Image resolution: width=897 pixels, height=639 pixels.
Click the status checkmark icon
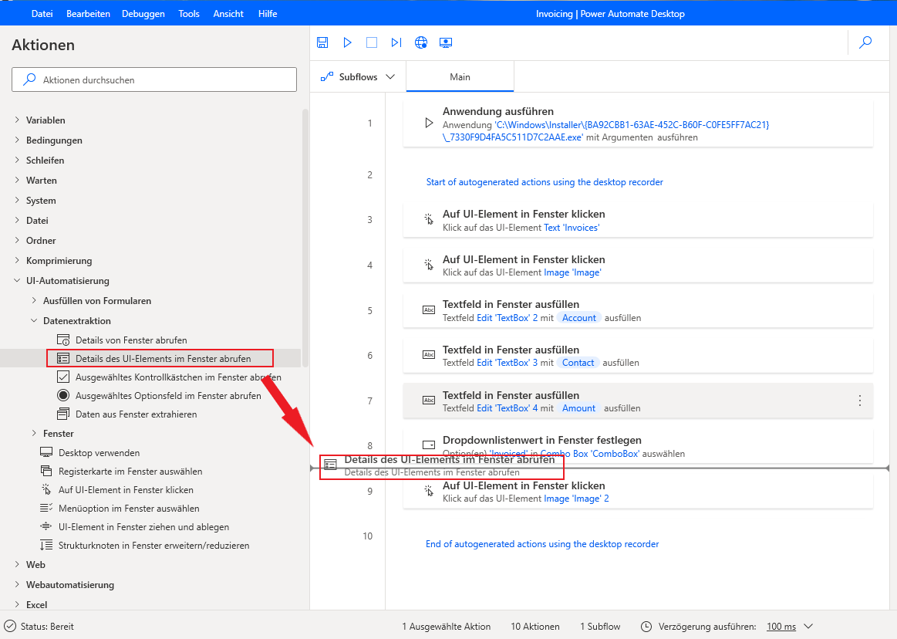point(10,627)
